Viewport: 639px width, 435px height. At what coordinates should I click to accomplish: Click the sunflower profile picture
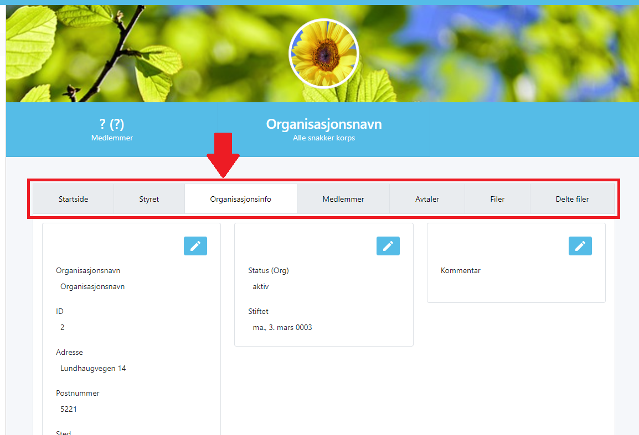pos(324,54)
